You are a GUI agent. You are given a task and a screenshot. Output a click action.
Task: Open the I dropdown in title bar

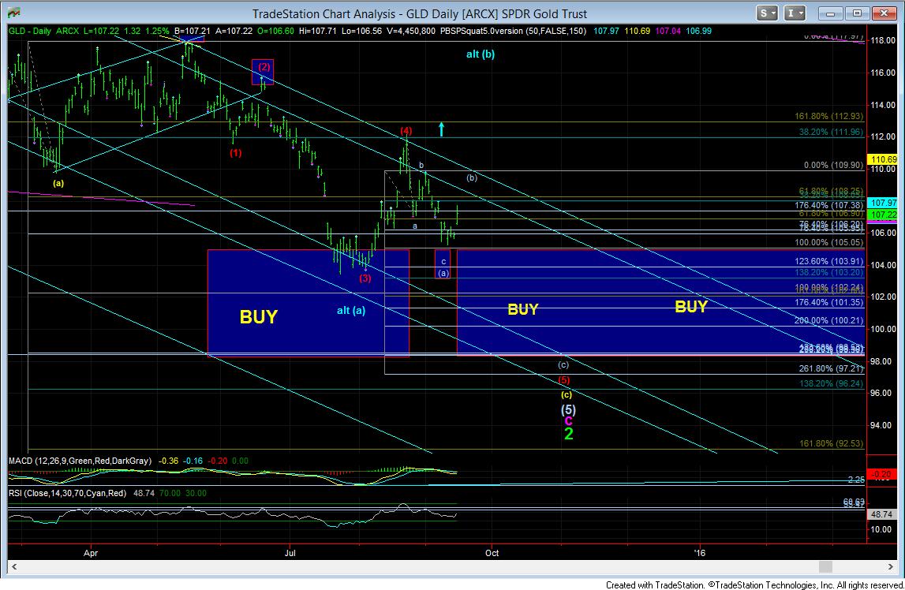(x=795, y=13)
